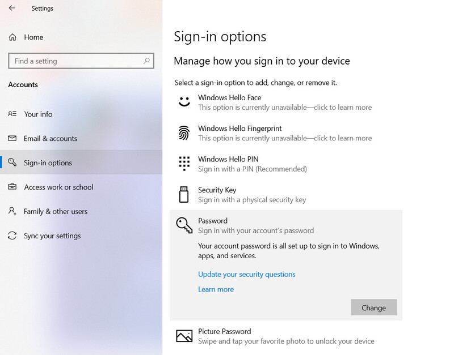
Task: Select Sign-in options in the sidebar
Action: (81, 162)
